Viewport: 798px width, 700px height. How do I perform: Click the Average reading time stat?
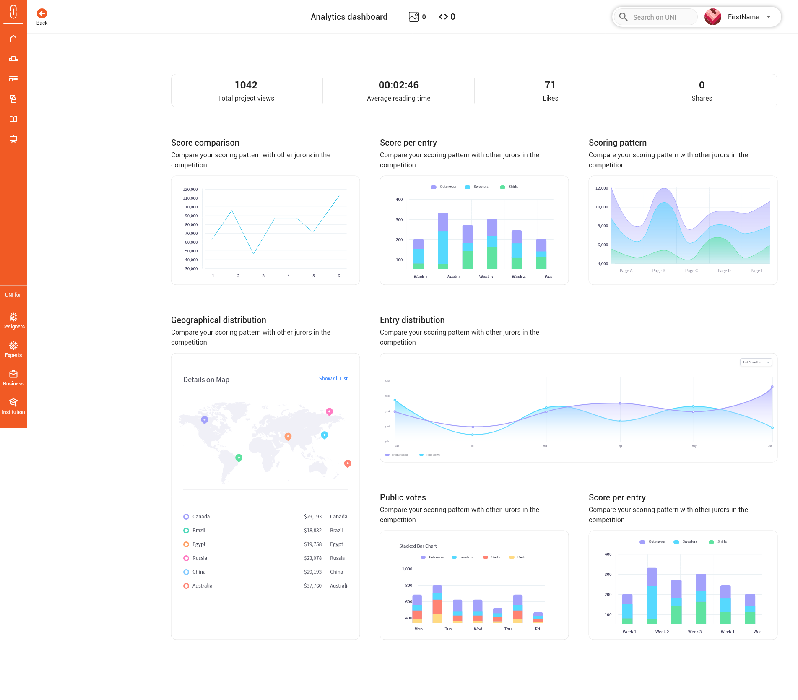[x=399, y=91]
